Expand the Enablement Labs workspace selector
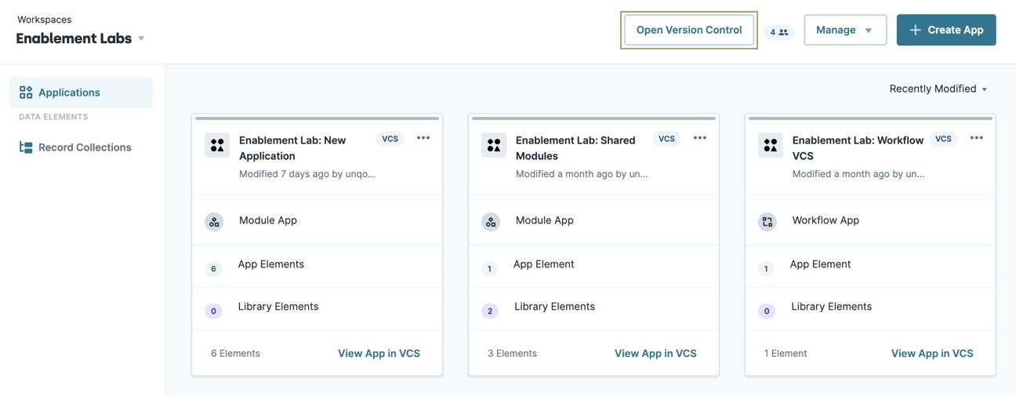The image size is (1016, 396). tap(81, 38)
